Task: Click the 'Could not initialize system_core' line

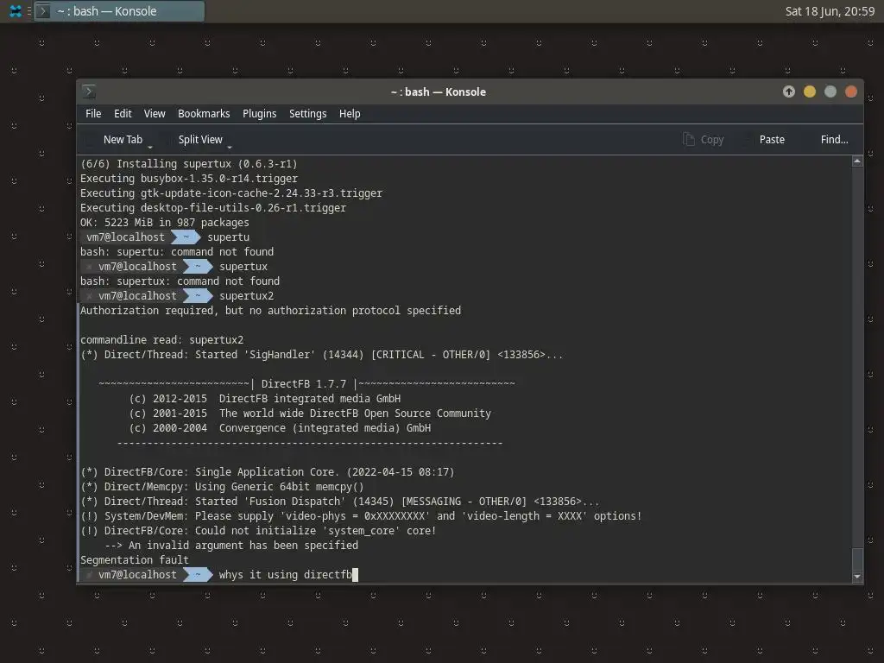Action: pyautogui.click(x=259, y=531)
